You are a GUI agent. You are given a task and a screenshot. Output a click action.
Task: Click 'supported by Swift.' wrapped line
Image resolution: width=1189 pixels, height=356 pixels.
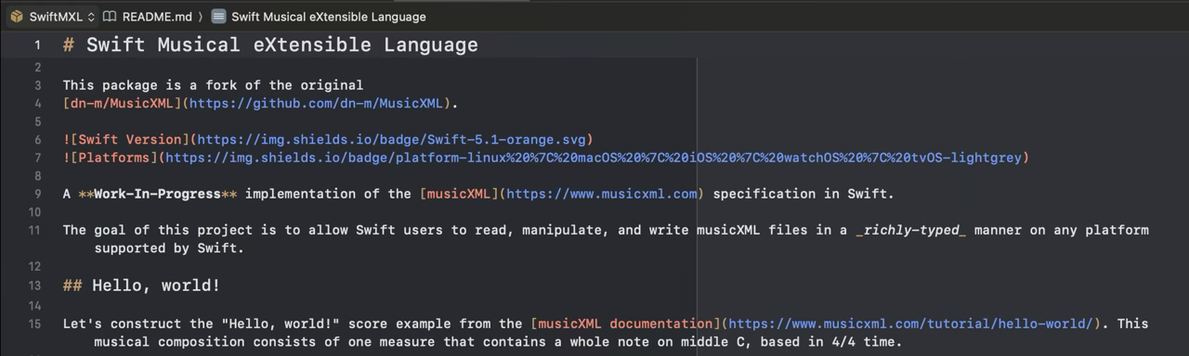tap(168, 248)
